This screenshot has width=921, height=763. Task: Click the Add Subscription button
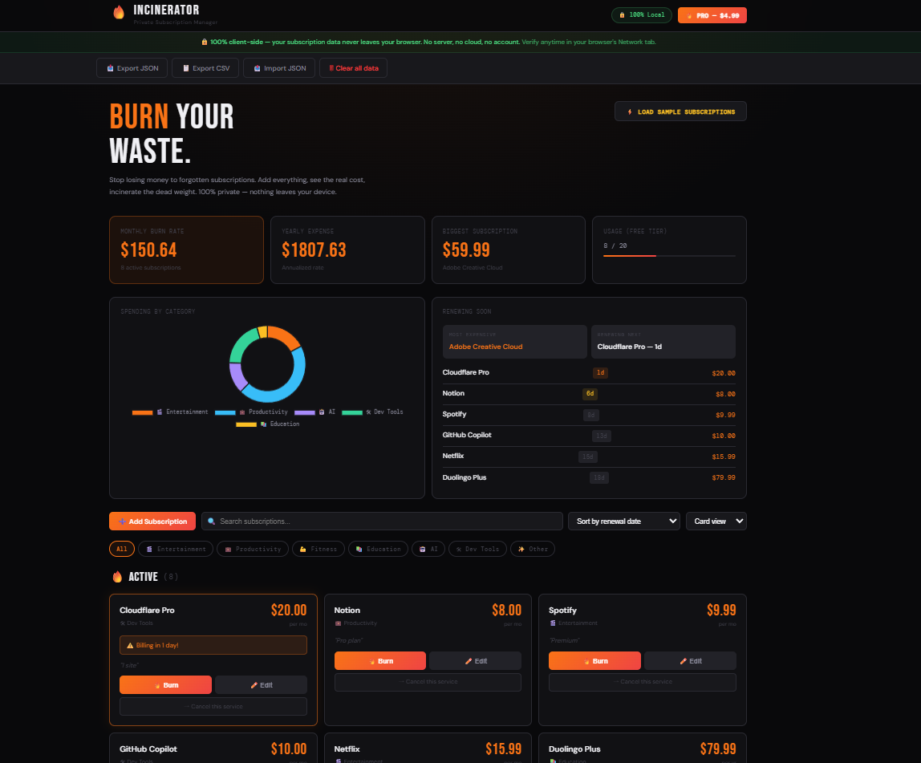(x=152, y=522)
